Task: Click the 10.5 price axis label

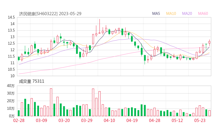Action: (11, 69)
